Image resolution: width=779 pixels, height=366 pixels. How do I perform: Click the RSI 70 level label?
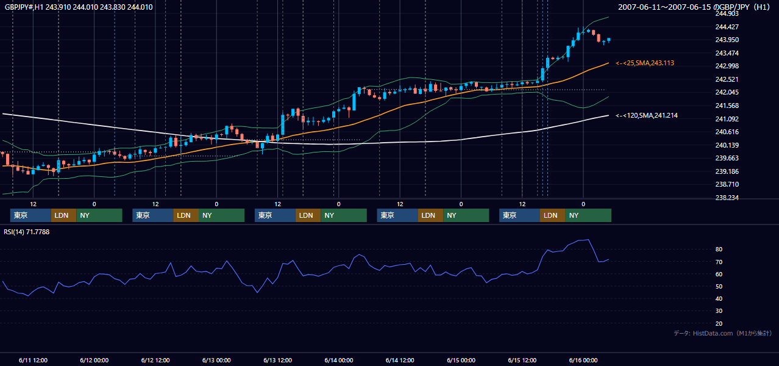(719, 262)
